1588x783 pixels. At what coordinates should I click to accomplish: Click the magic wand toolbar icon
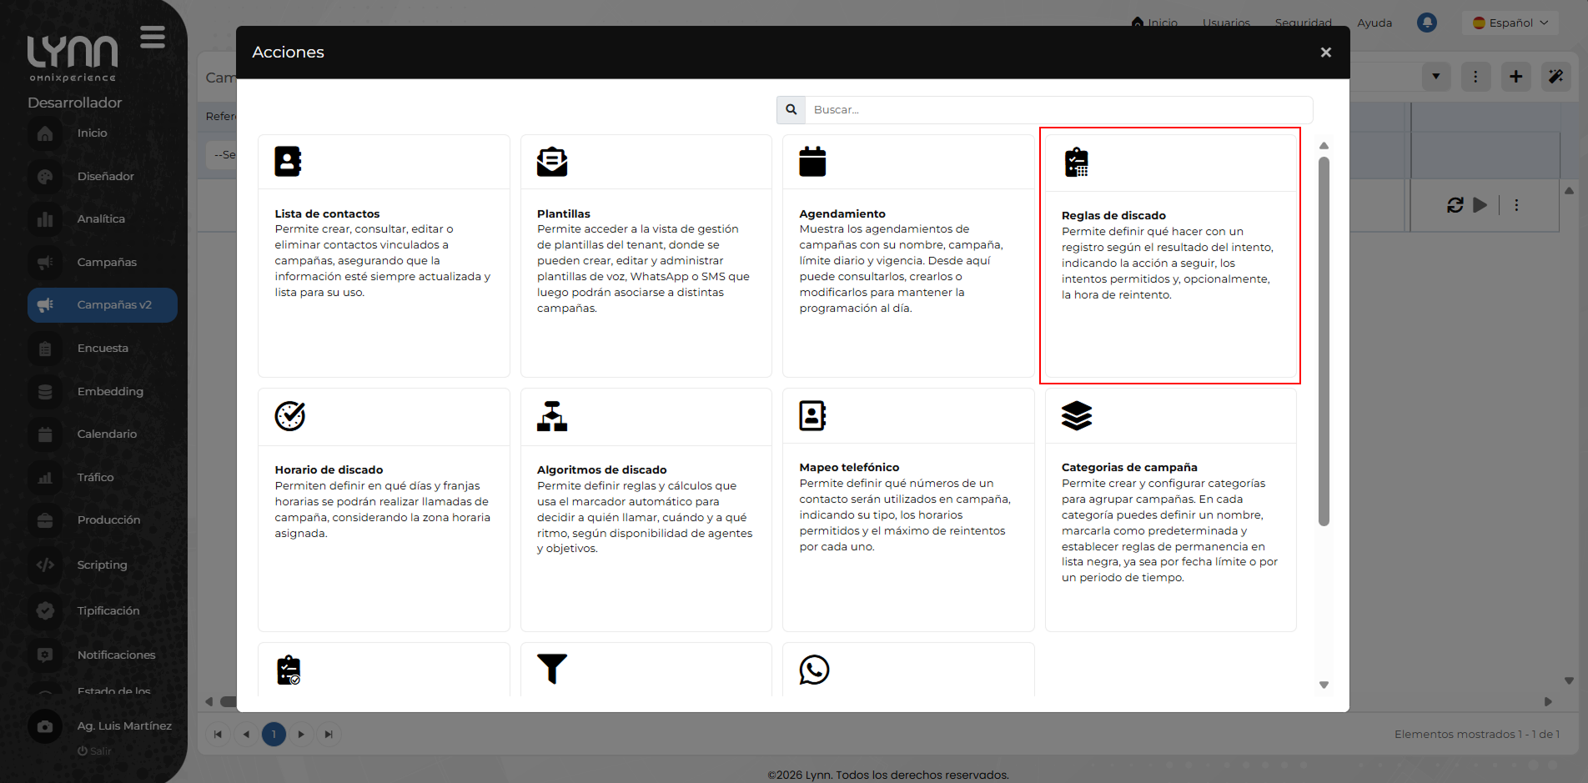pyautogui.click(x=1556, y=77)
